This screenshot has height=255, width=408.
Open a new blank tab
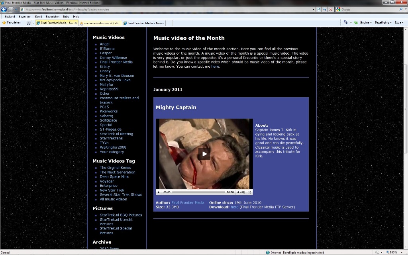[x=169, y=23]
